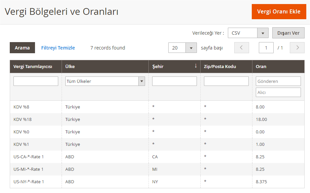This screenshot has height=193, width=310.
Task: Click the 8.375 rate value
Action: tap(262, 182)
